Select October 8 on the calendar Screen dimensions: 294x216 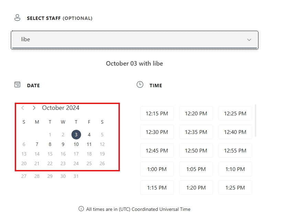pyautogui.click(x=50, y=144)
